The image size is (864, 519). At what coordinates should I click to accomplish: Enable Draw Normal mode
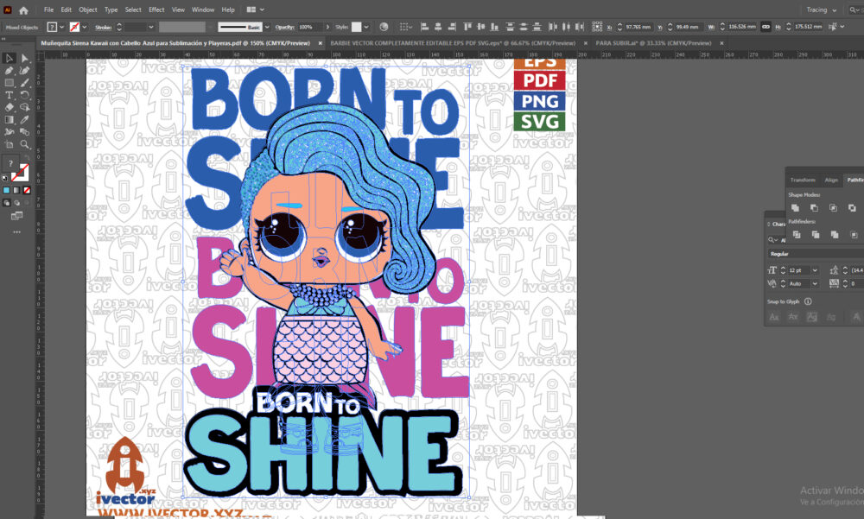click(x=7, y=203)
